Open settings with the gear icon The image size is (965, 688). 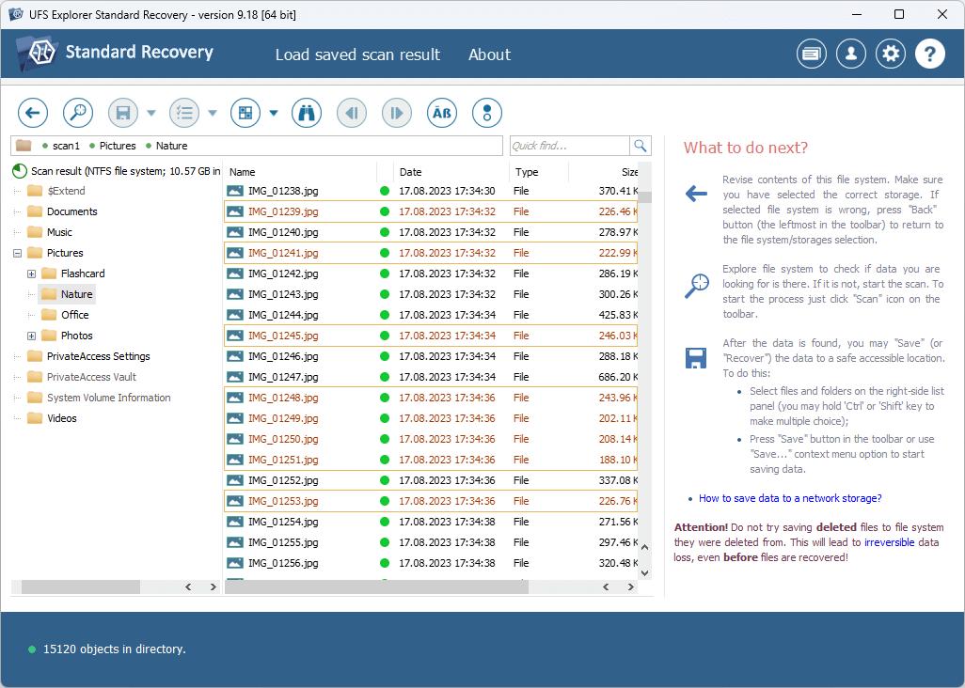pos(891,55)
